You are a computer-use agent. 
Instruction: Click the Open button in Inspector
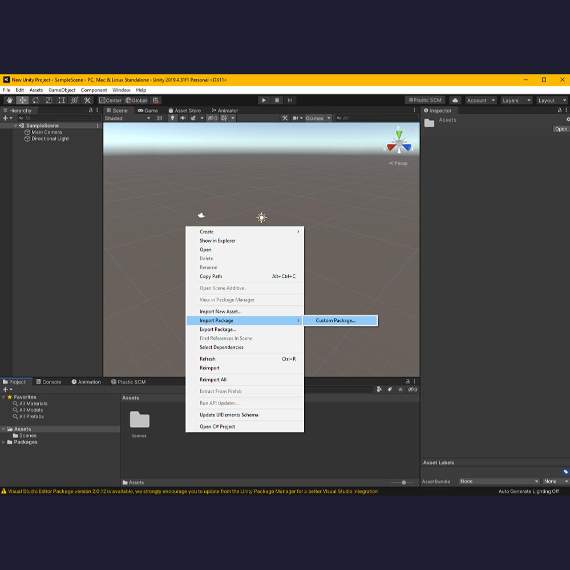[561, 129]
